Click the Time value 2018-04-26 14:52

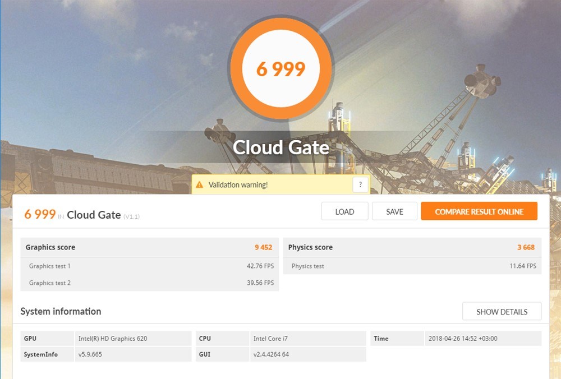(463, 339)
